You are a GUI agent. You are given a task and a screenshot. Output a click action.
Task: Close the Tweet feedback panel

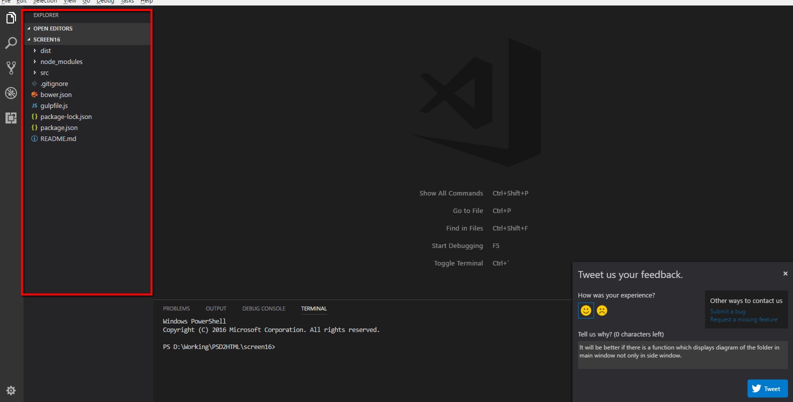tap(785, 273)
